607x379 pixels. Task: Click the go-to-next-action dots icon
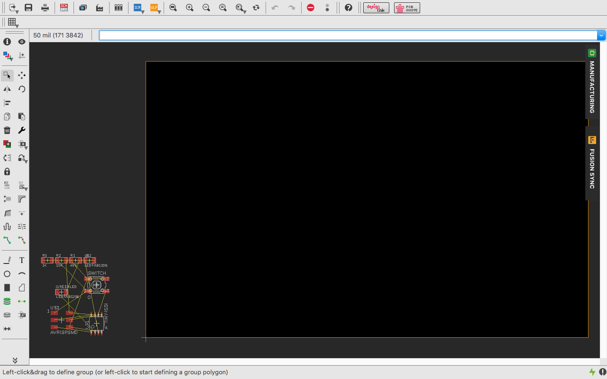pyautogui.click(x=327, y=8)
